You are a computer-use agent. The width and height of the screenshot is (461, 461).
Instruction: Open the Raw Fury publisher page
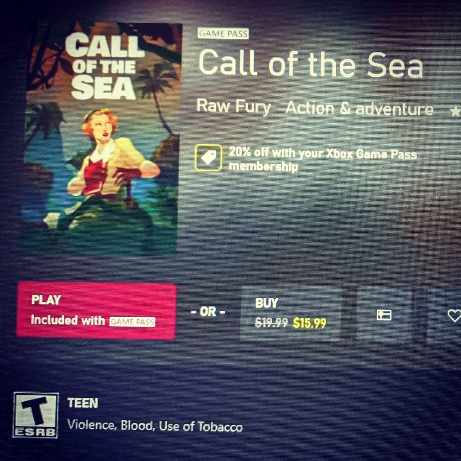(x=233, y=106)
